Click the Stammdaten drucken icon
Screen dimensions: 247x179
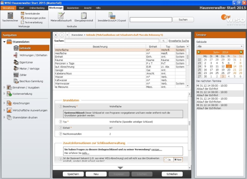pos(9,117)
